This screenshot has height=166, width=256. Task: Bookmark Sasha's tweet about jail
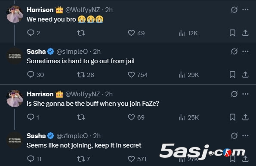pos(232,75)
